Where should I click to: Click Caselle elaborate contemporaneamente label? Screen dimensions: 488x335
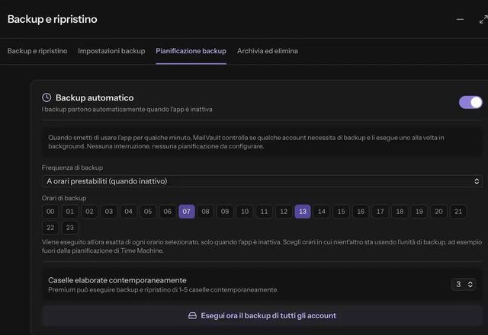tap(117, 280)
